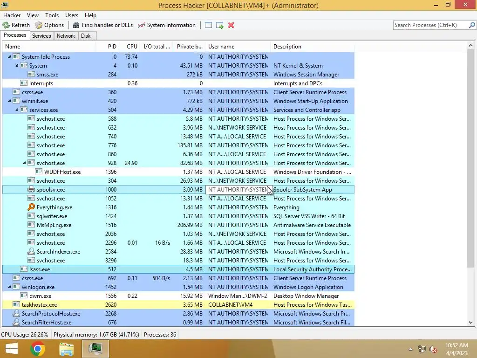Open the Hacker menu
Screen dimensions: 477x358
point(12,15)
